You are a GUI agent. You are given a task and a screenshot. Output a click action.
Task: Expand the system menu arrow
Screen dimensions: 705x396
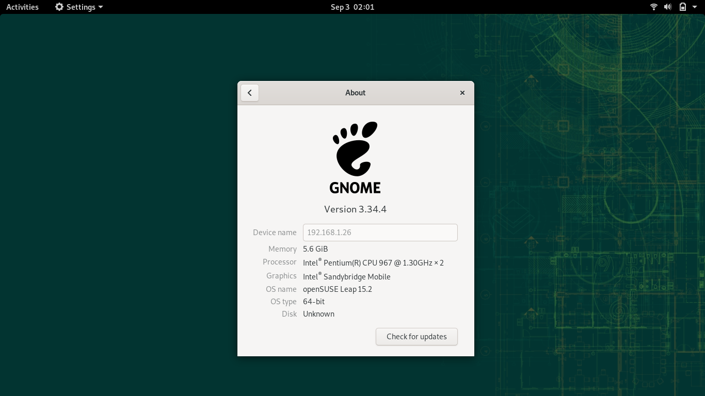(695, 7)
